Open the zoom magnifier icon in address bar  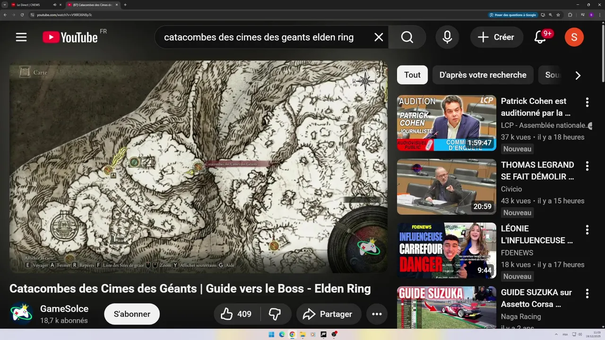551,15
